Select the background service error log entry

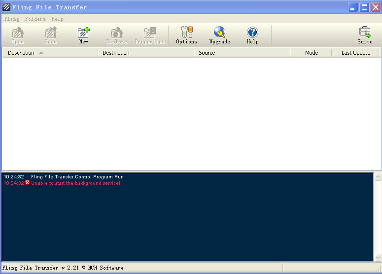coord(76,183)
